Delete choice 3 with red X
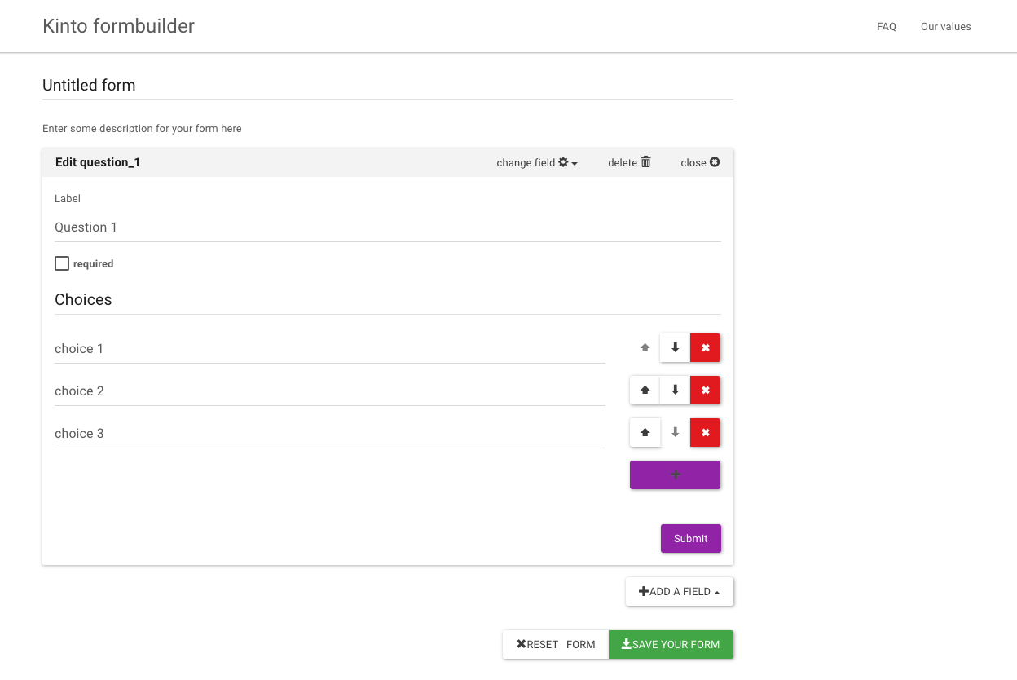Screen dimensions: 1017x680 [x=705, y=432]
